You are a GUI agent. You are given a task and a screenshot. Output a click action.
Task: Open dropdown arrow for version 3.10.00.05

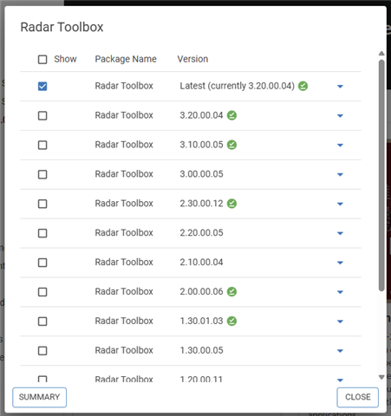point(340,146)
